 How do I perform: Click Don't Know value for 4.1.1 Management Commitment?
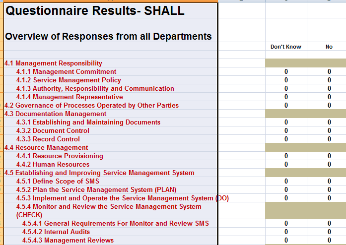pyautogui.click(x=286, y=71)
